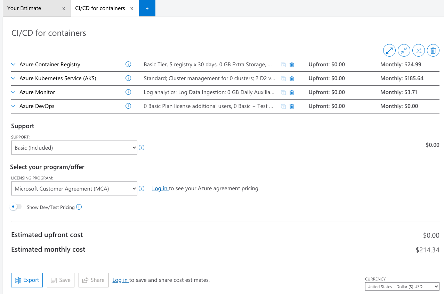Click the collapse all services icon

tap(404, 50)
